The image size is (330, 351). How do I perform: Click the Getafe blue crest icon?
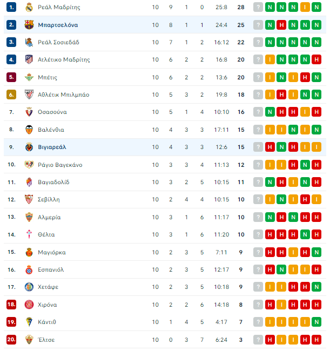point(29,287)
